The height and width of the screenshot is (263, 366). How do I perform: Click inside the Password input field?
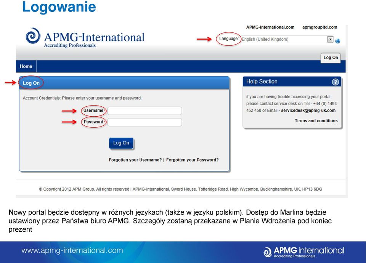[145, 122]
